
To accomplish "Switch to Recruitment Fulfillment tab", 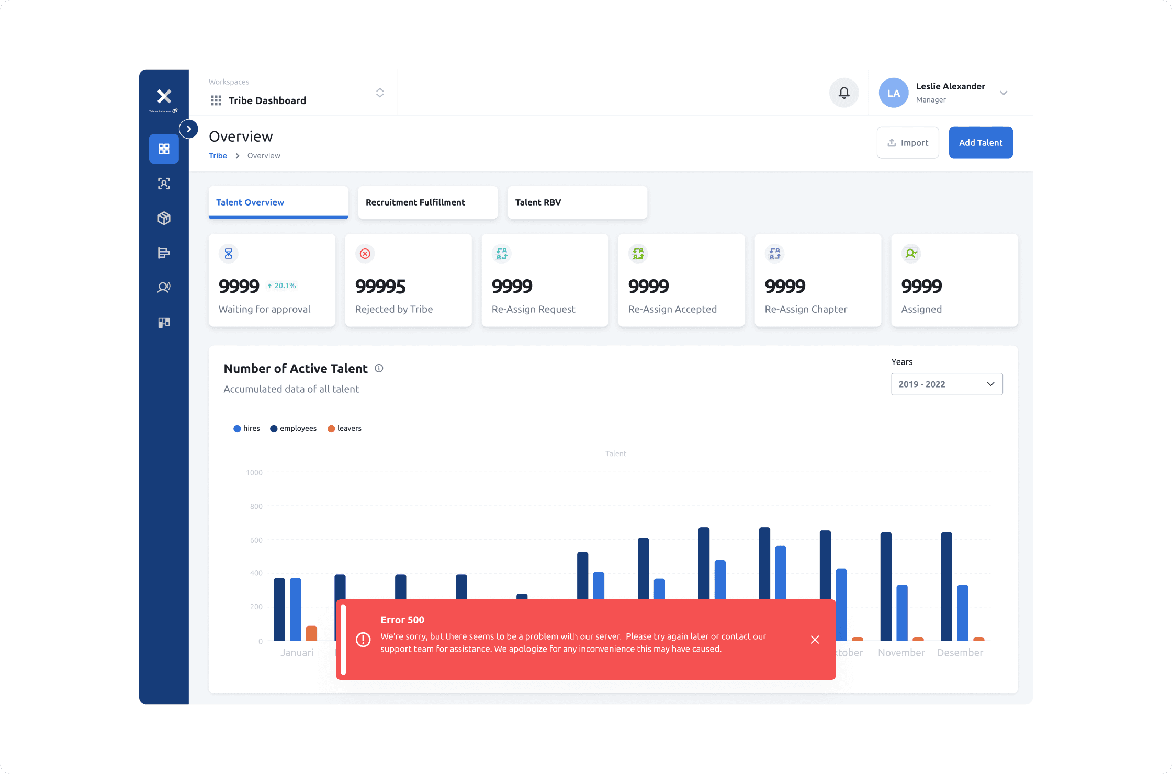I will pyautogui.click(x=427, y=202).
